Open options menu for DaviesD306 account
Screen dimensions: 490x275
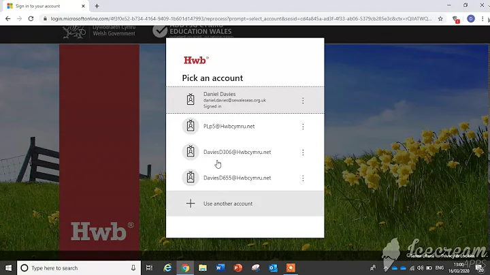(x=303, y=152)
